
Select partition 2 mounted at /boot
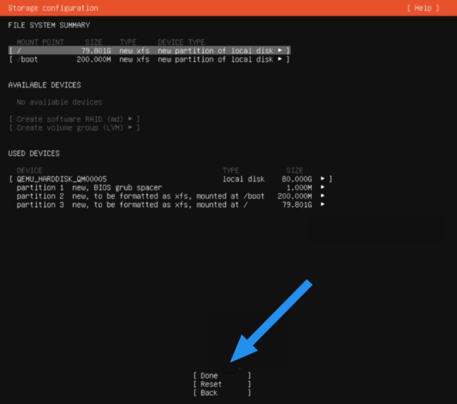pos(140,196)
